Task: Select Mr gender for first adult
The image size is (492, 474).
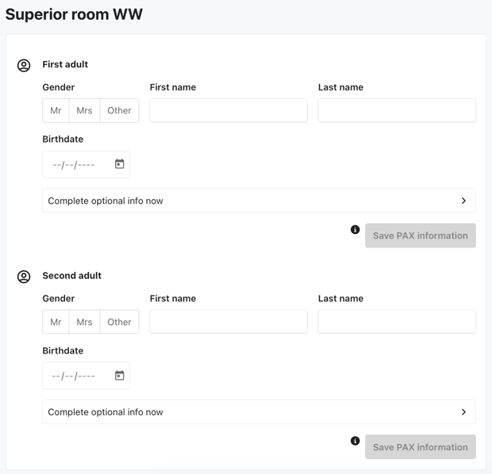Action: [x=56, y=111]
